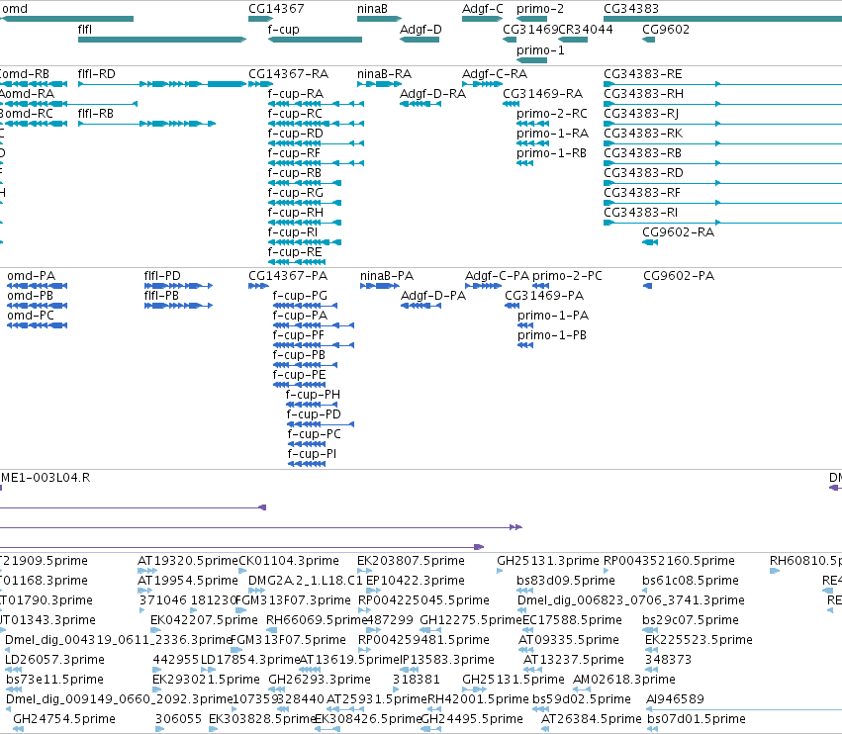Select transcript f-cup-RC
Viewport: 842px width, 734px height.
click(x=316, y=124)
